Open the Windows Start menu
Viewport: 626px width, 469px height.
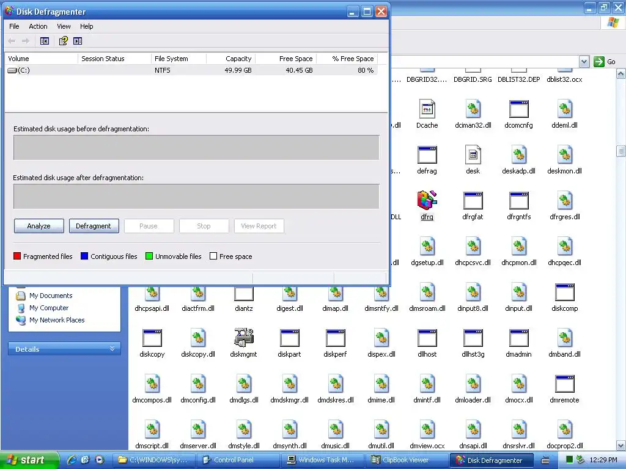(29, 460)
